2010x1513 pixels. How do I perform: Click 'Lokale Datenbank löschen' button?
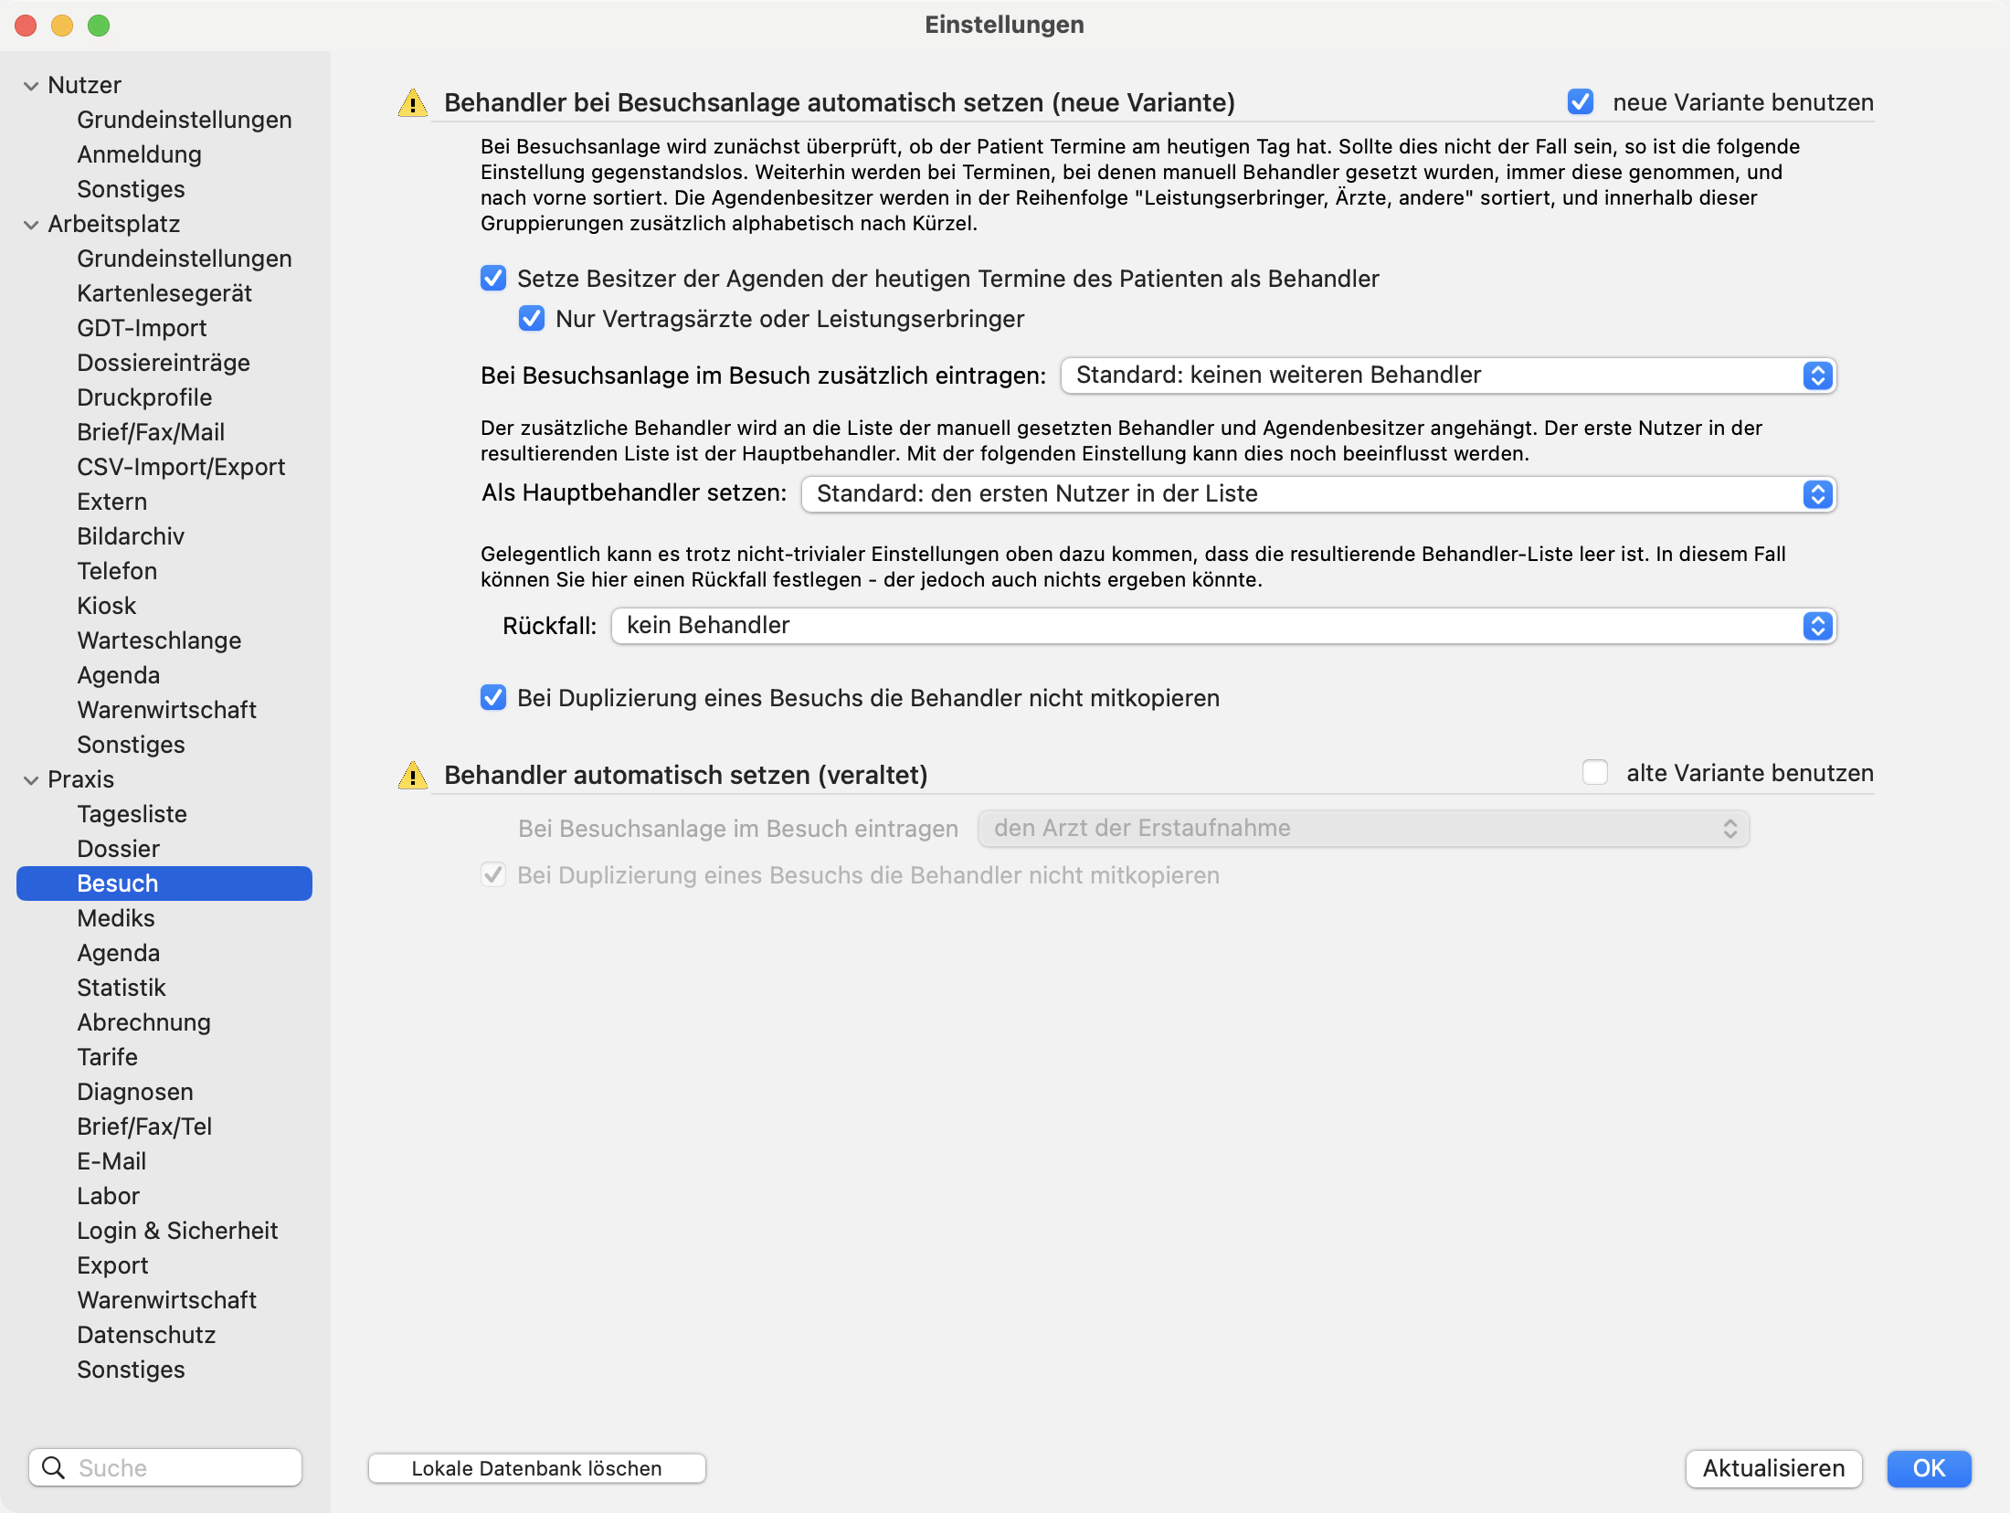click(536, 1468)
